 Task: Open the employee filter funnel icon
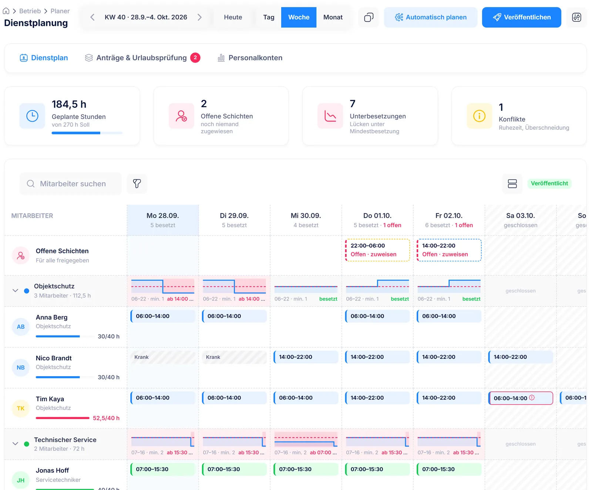(137, 184)
